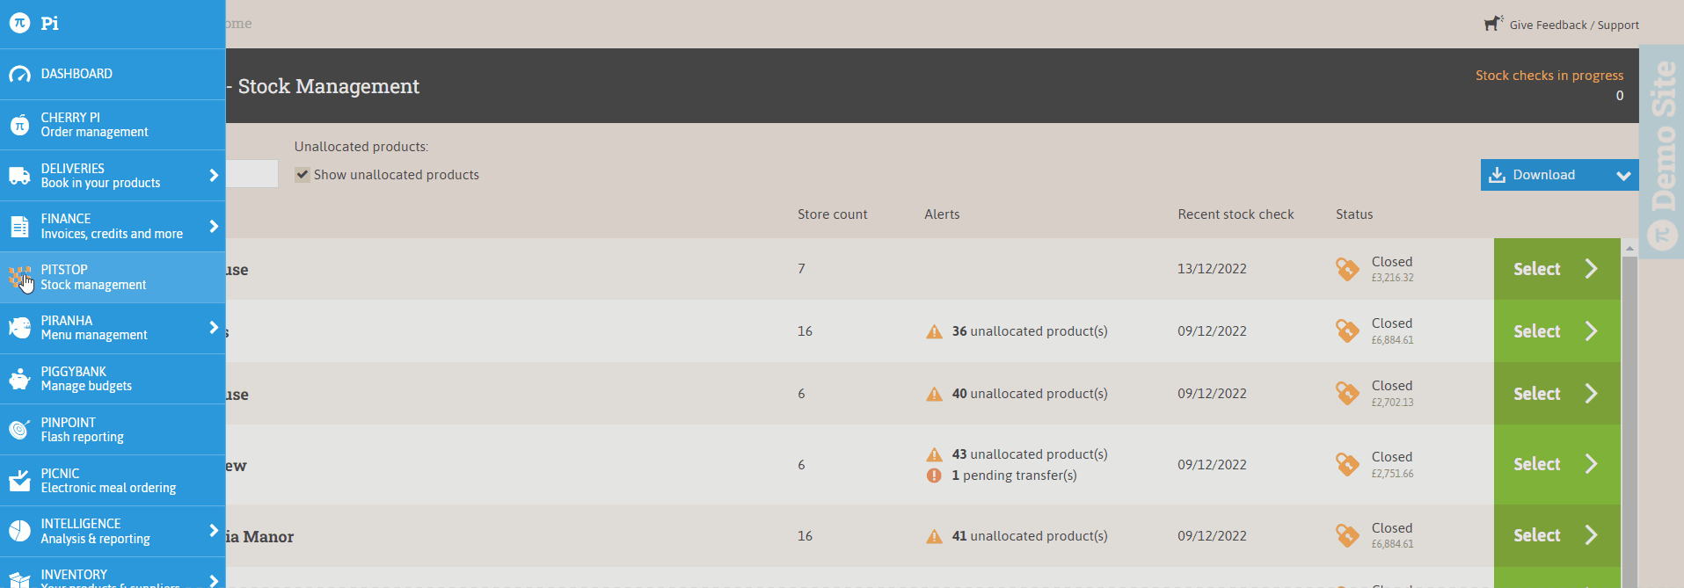The height and width of the screenshot is (588, 1684).
Task: Click the Piggybank pig icon
Action: [19, 379]
